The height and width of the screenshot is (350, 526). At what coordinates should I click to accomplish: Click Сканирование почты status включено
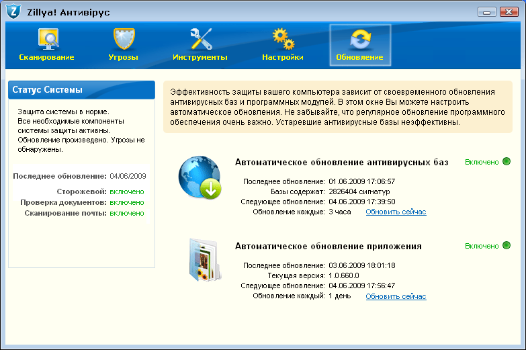coord(127,213)
